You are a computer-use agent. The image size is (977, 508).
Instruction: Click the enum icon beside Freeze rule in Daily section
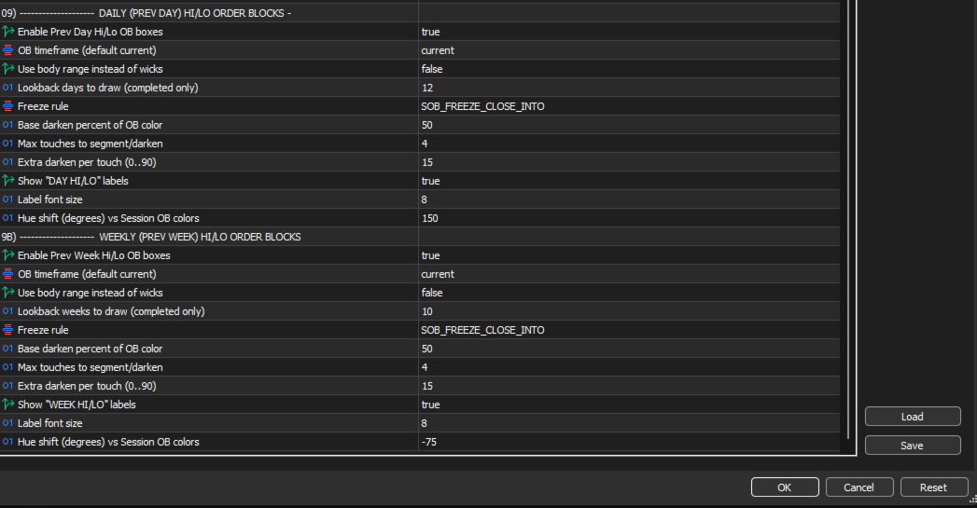(x=8, y=106)
